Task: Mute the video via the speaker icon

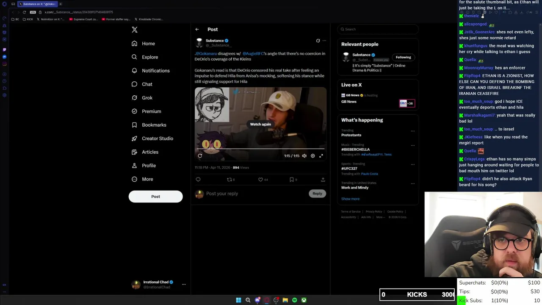Action: [x=304, y=156]
